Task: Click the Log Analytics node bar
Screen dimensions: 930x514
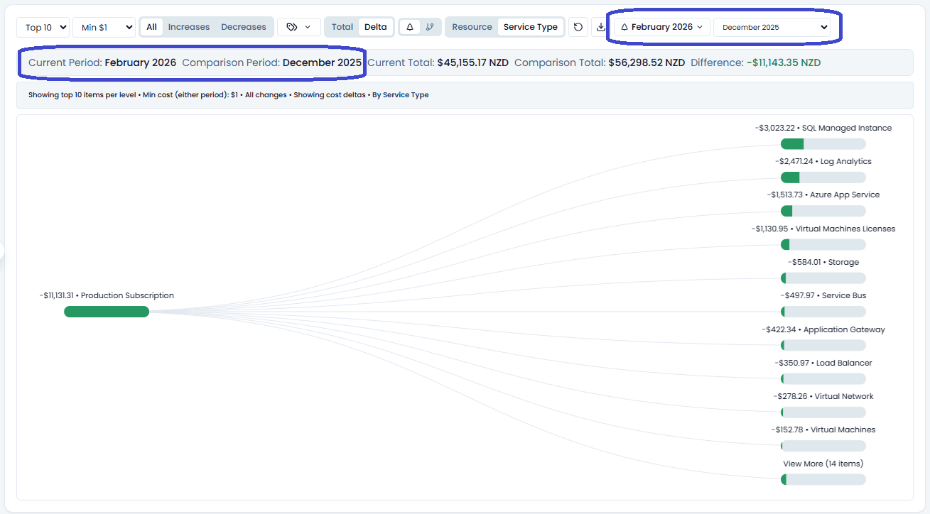Action: pos(823,177)
